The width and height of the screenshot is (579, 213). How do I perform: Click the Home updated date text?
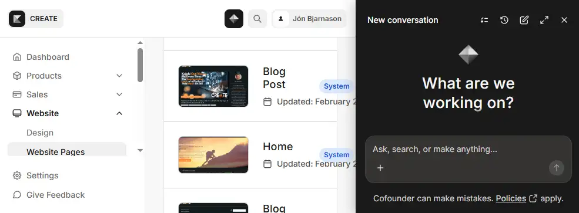[316, 164]
